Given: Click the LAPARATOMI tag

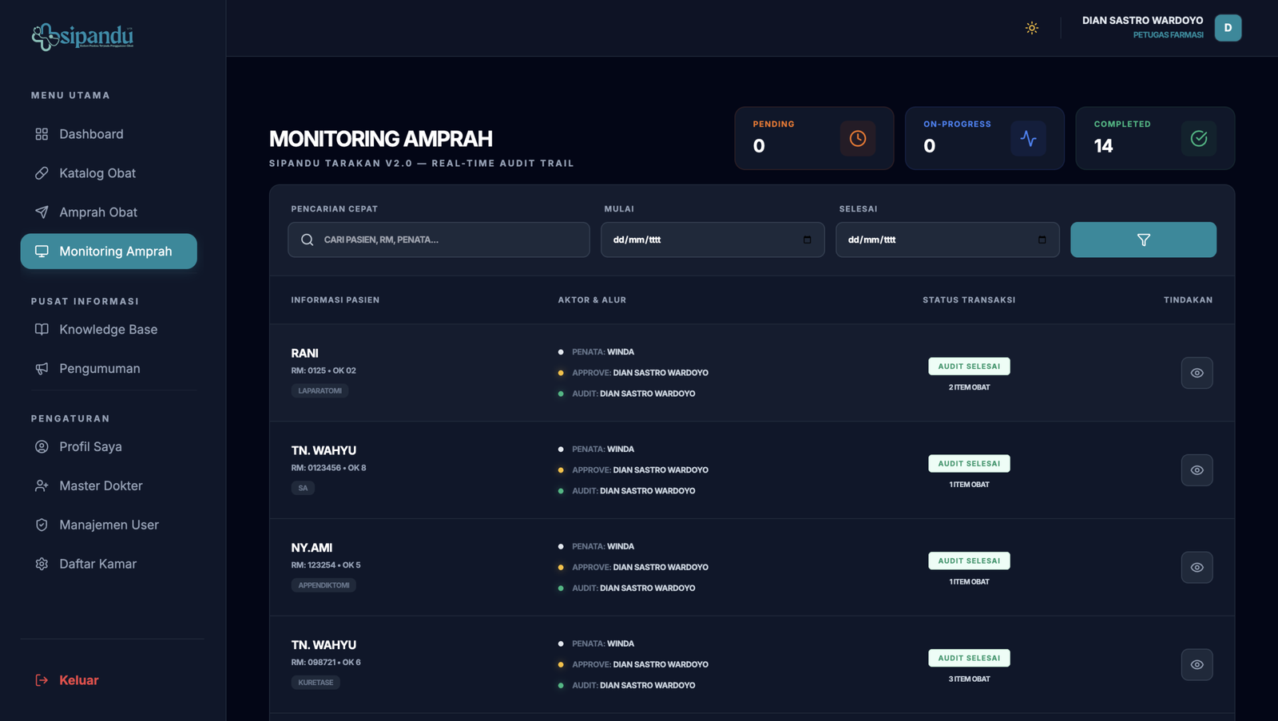Looking at the screenshot, I should point(319,391).
